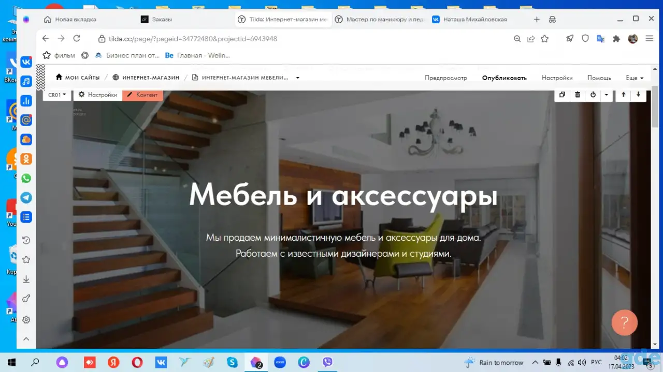
Task: Open cloud sidebar icon
Action: [26, 139]
